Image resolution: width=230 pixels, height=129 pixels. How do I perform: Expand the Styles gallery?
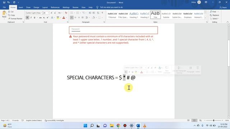(205, 18)
